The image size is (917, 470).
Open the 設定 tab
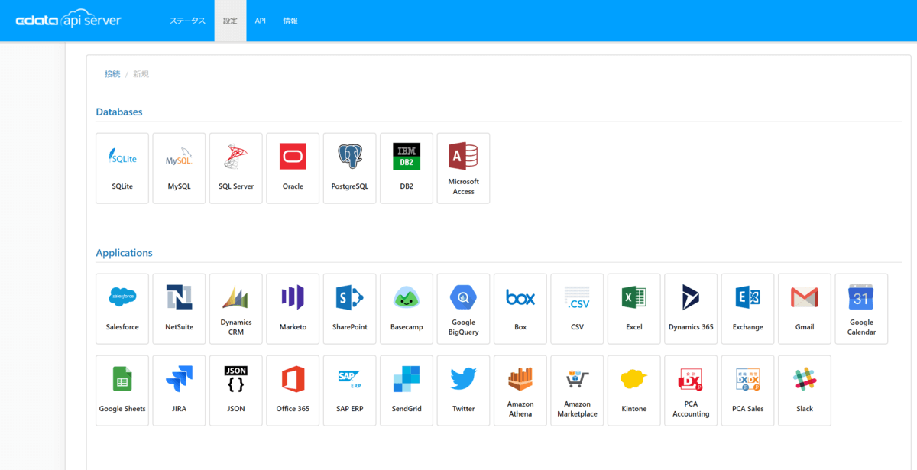point(230,21)
